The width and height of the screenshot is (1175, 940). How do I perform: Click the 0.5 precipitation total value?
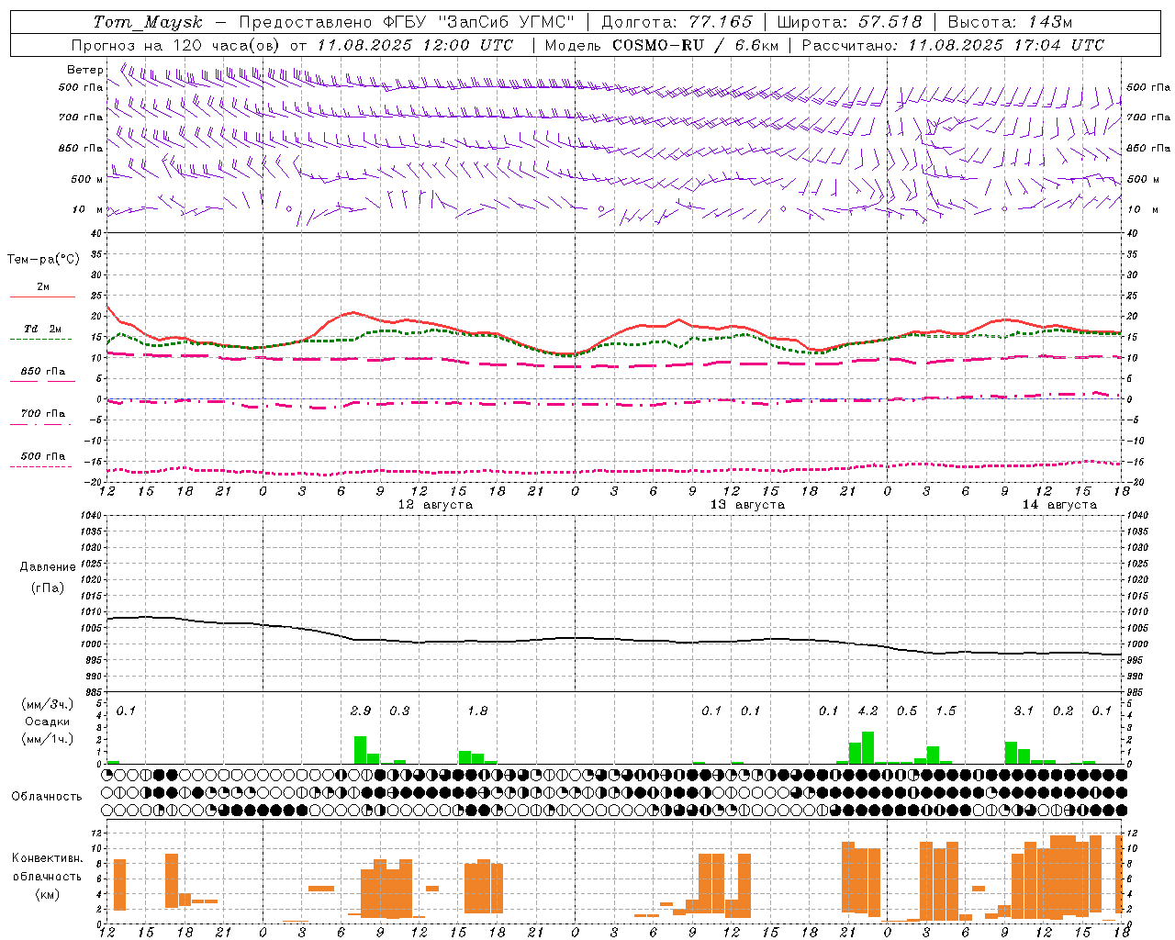(907, 711)
